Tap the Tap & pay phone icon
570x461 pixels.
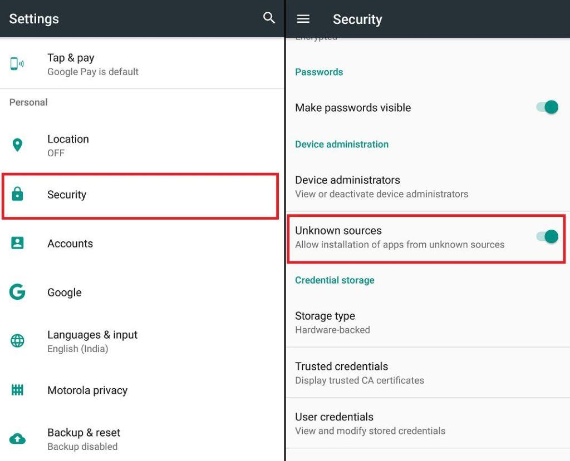click(17, 64)
